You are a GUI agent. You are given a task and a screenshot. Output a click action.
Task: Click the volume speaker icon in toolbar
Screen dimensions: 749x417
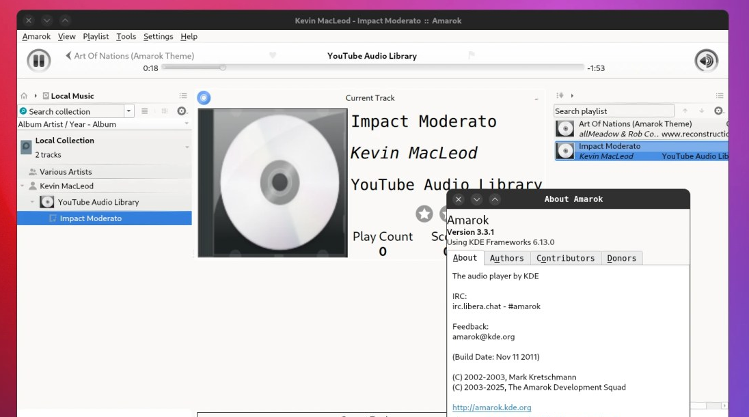pyautogui.click(x=706, y=61)
